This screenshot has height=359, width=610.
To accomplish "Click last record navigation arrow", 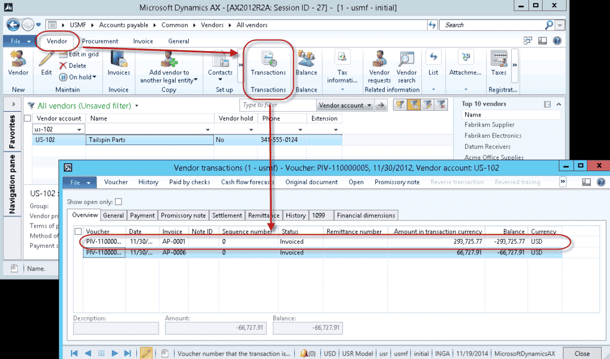I will coord(127,353).
